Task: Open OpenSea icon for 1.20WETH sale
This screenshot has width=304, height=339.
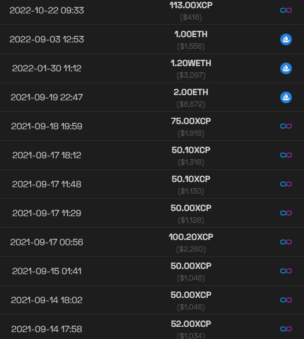Action: [x=286, y=68]
